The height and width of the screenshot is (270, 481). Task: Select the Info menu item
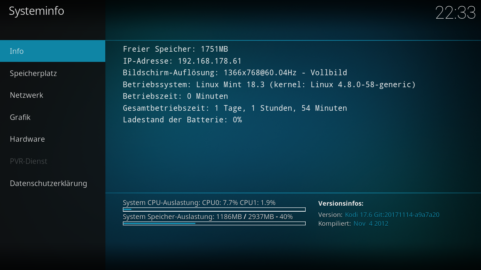point(52,51)
